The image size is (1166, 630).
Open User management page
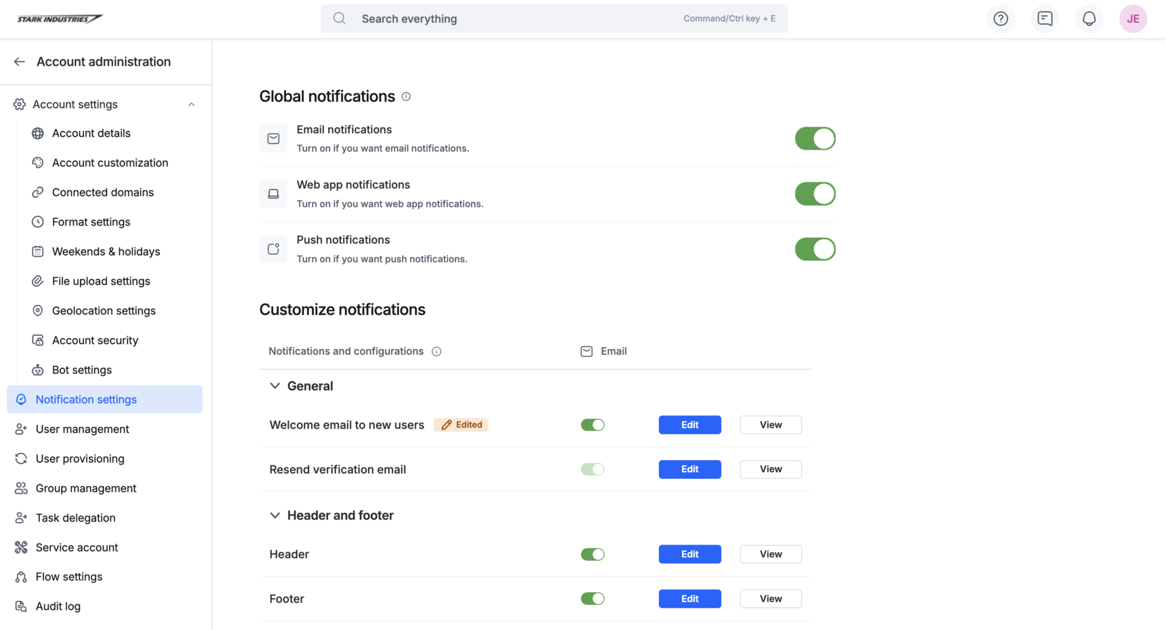(82, 429)
